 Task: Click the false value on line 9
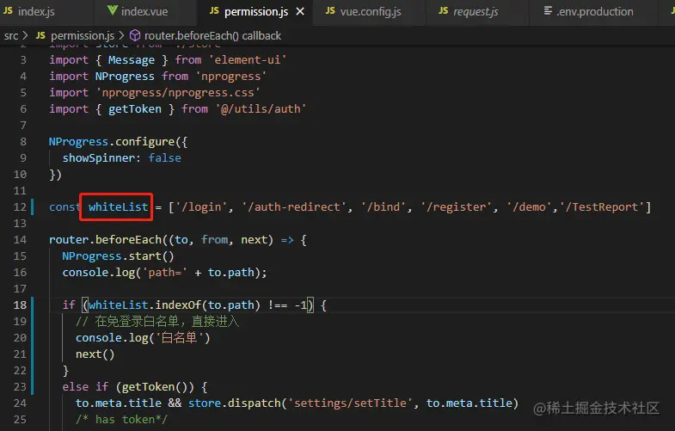click(x=165, y=158)
